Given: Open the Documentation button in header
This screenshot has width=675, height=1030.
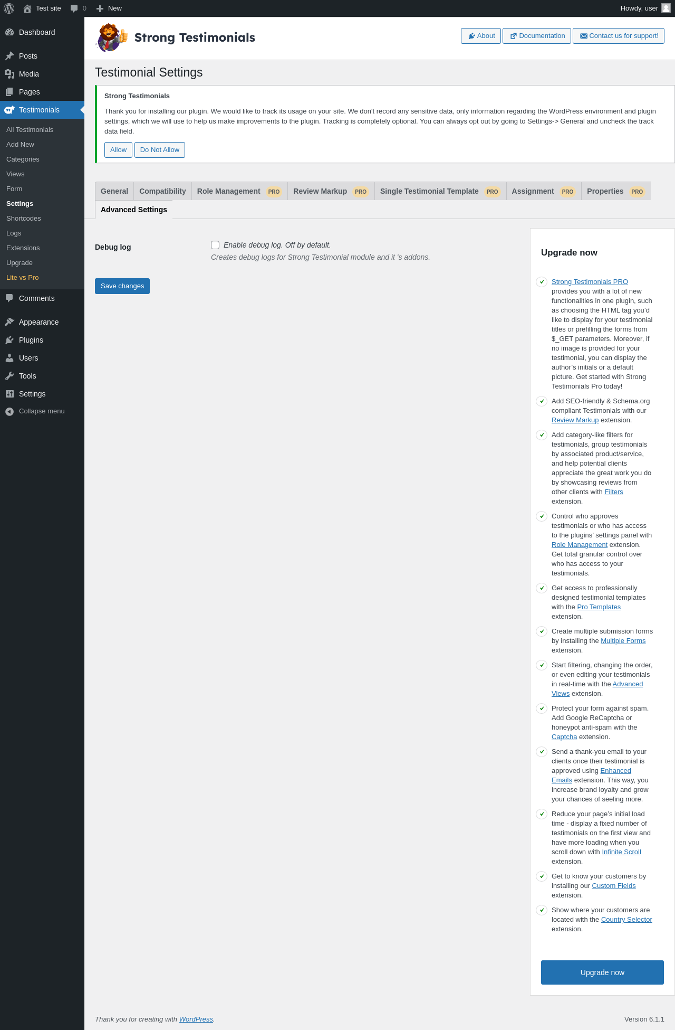Looking at the screenshot, I should point(537,36).
